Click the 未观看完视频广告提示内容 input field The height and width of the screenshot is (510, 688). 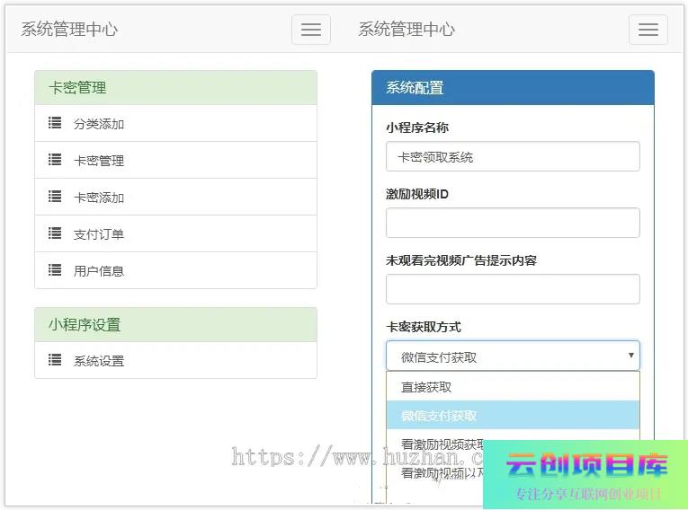(513, 289)
